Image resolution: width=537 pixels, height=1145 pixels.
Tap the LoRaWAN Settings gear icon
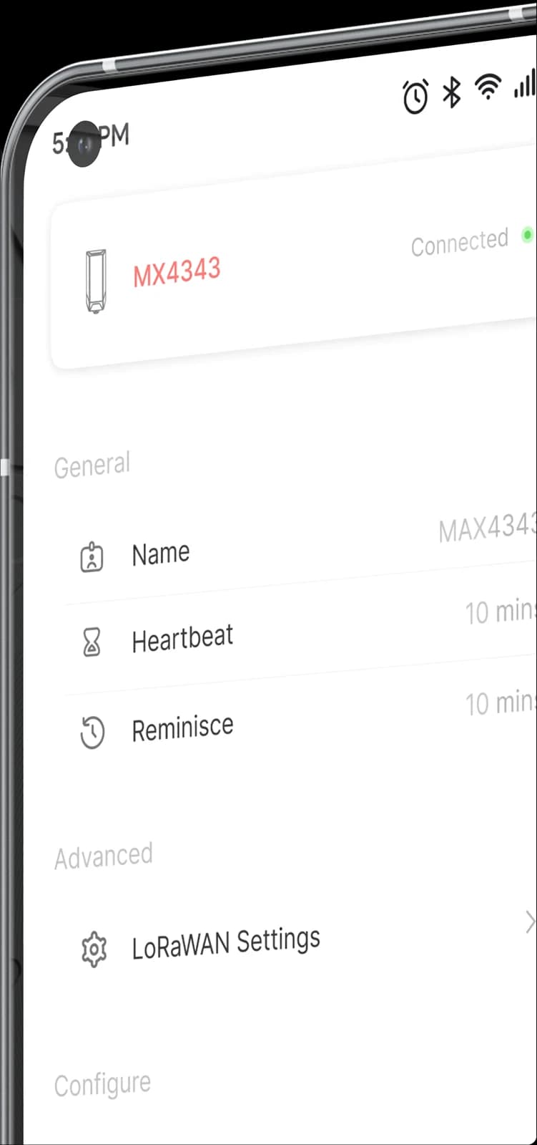[94, 950]
